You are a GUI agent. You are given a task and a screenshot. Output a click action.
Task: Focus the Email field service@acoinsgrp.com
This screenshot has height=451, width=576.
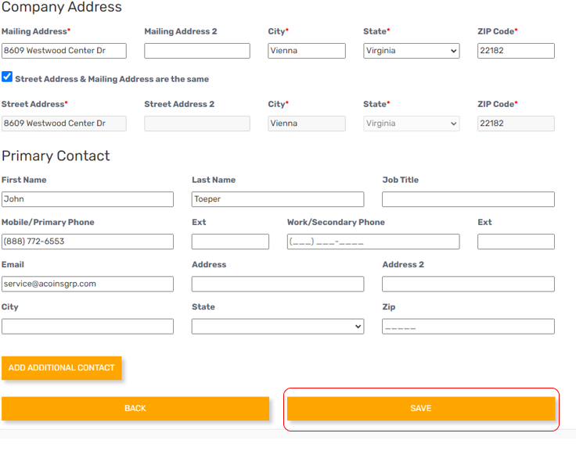[88, 284]
